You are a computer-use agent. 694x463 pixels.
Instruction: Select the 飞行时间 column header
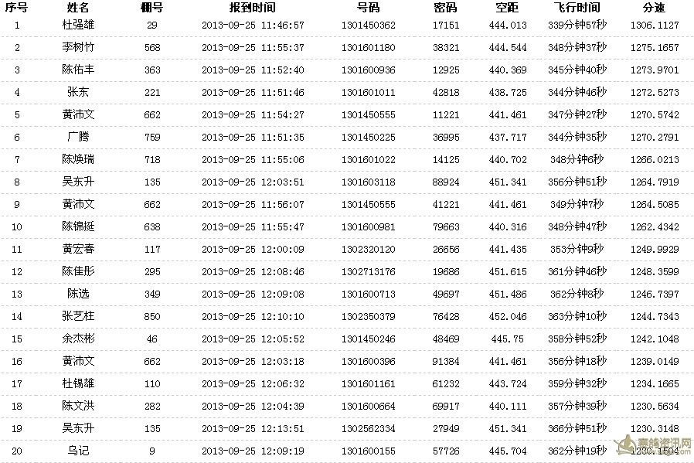point(577,8)
